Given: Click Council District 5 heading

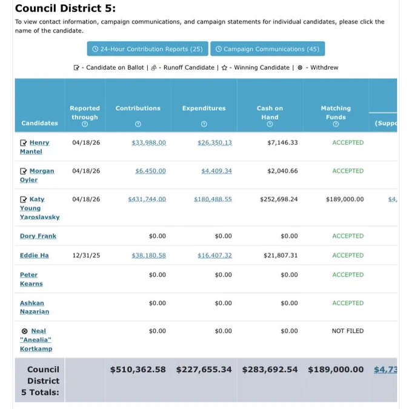Looking at the screenshot, I should [65, 8].
